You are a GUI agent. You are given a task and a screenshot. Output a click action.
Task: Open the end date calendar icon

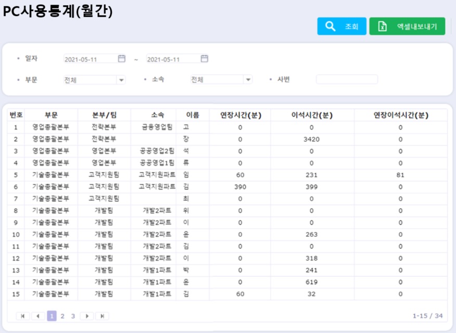205,59
